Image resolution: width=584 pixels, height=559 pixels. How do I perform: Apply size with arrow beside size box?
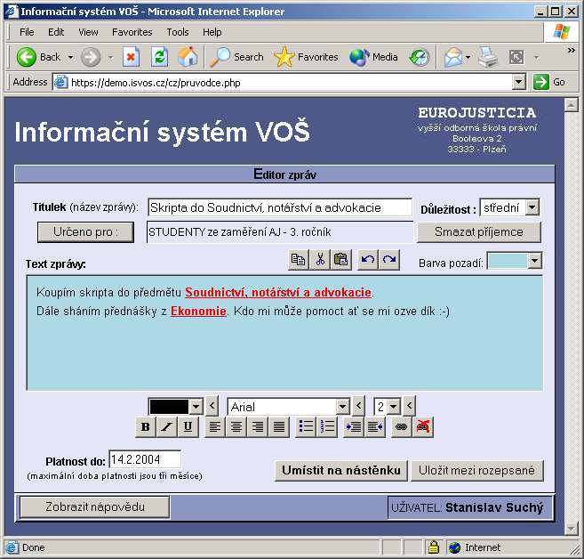409,405
